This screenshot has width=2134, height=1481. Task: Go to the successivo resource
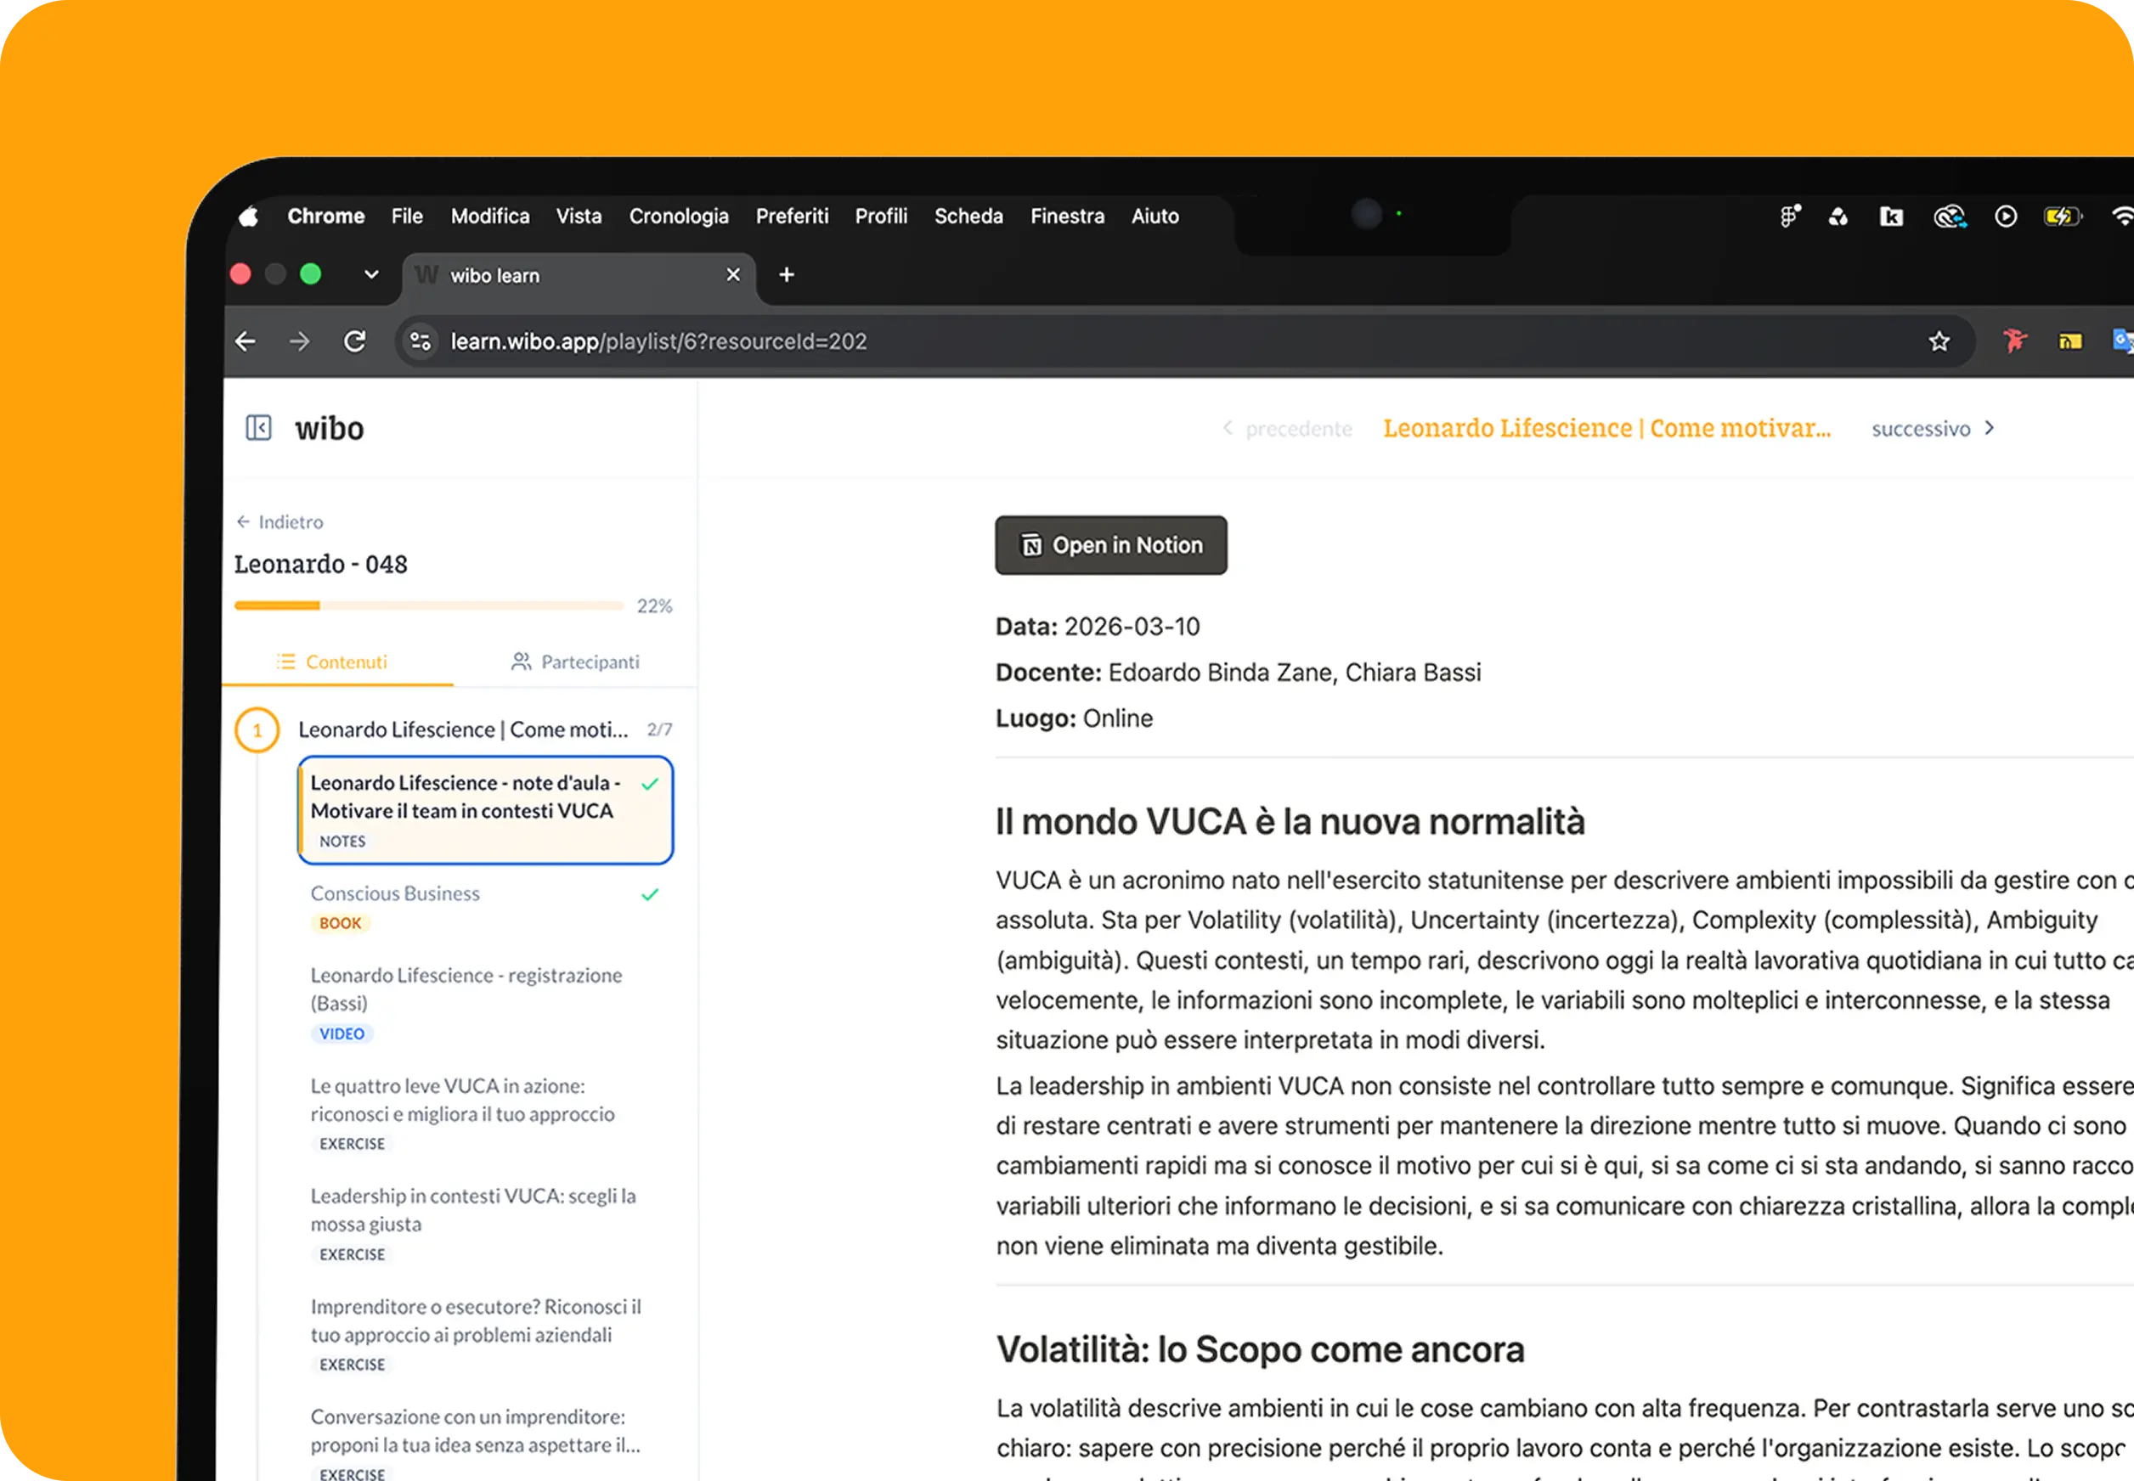click(1933, 429)
